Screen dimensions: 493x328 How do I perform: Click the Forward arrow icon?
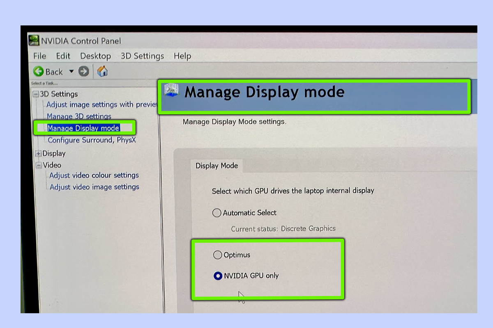84,71
